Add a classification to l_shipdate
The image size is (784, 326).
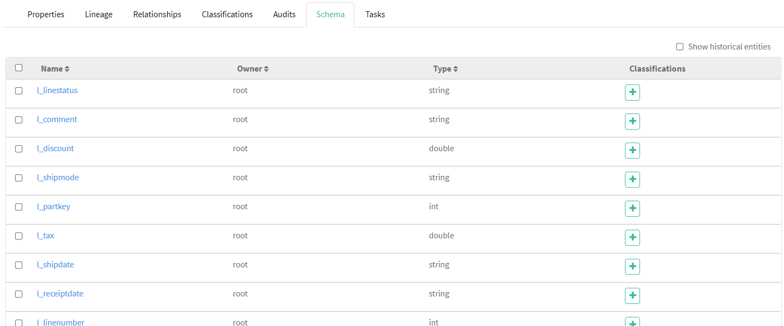(x=632, y=266)
